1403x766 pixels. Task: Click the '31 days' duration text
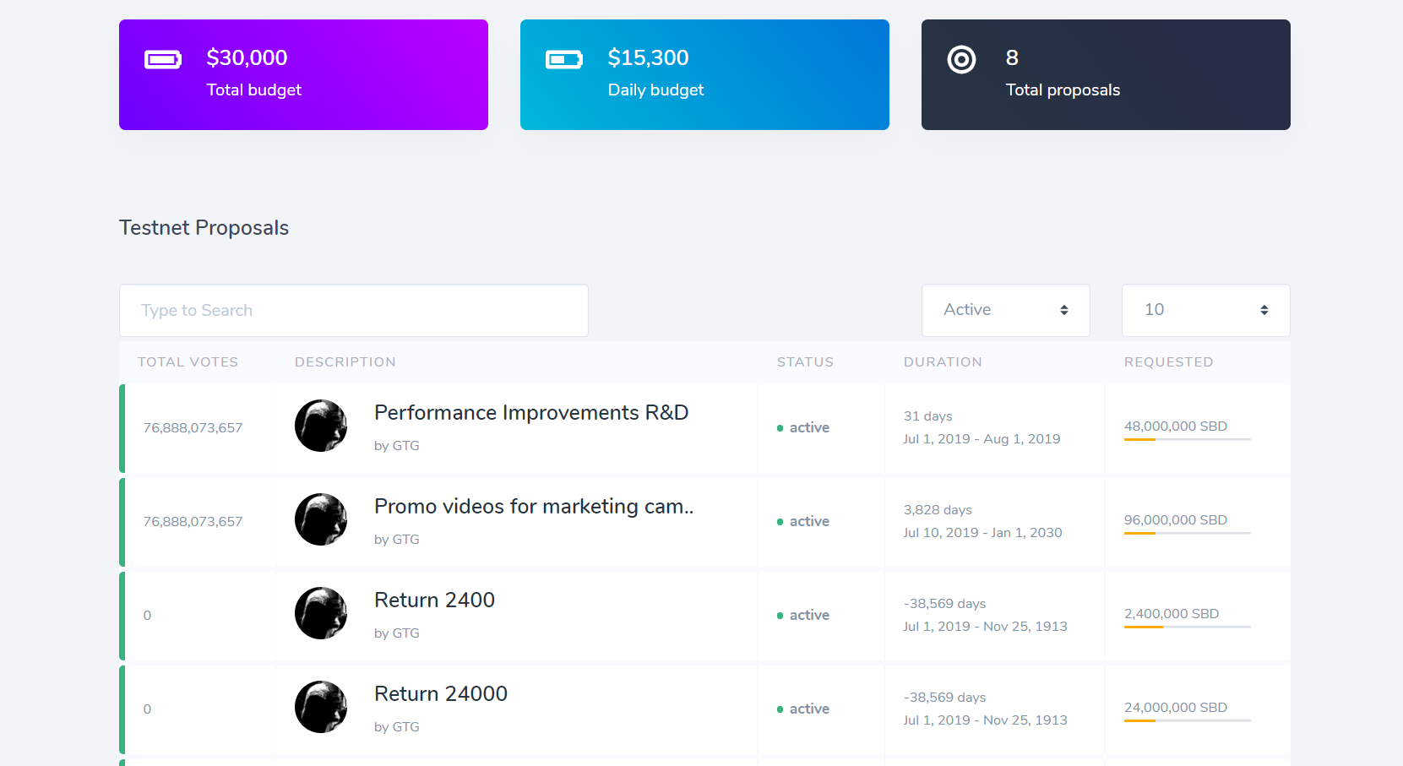928,416
